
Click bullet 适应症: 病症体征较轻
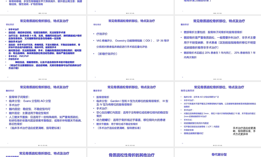pyautogui.click(x=37, y=32)
